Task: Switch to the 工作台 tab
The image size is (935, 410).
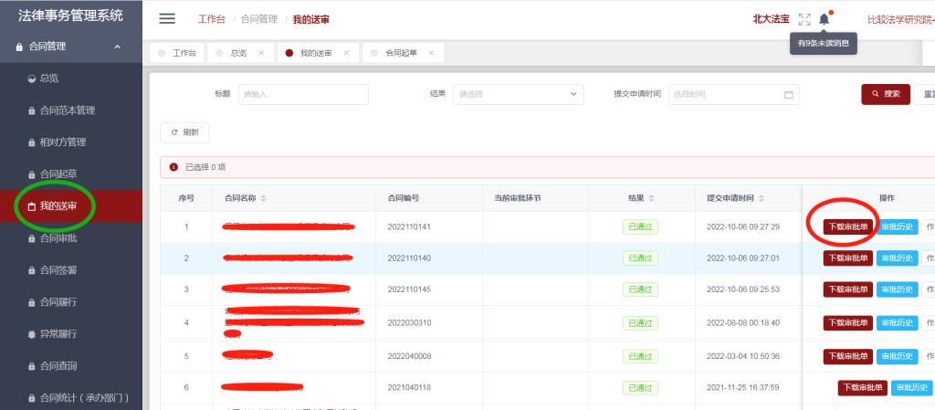Action: (177, 53)
